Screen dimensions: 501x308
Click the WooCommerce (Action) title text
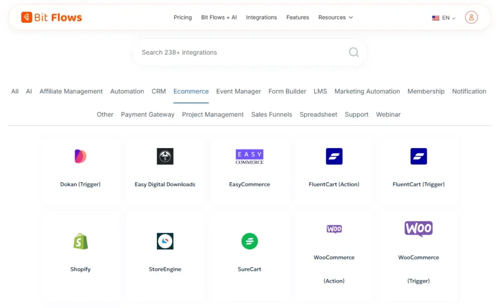(334, 269)
